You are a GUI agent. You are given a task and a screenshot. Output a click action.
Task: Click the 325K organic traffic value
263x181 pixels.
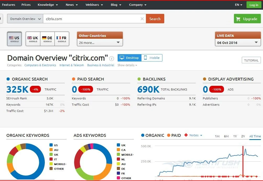coord(18,89)
